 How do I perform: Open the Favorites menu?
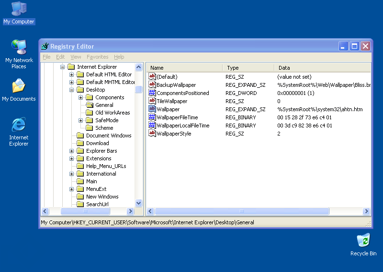(x=97, y=57)
